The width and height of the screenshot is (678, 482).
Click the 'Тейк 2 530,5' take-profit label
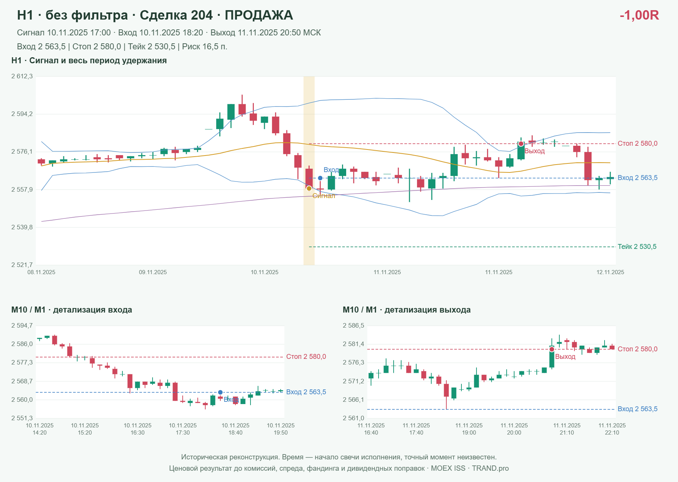tap(637, 247)
